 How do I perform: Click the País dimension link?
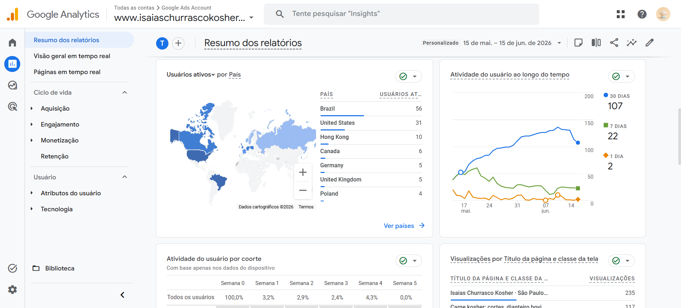235,74
